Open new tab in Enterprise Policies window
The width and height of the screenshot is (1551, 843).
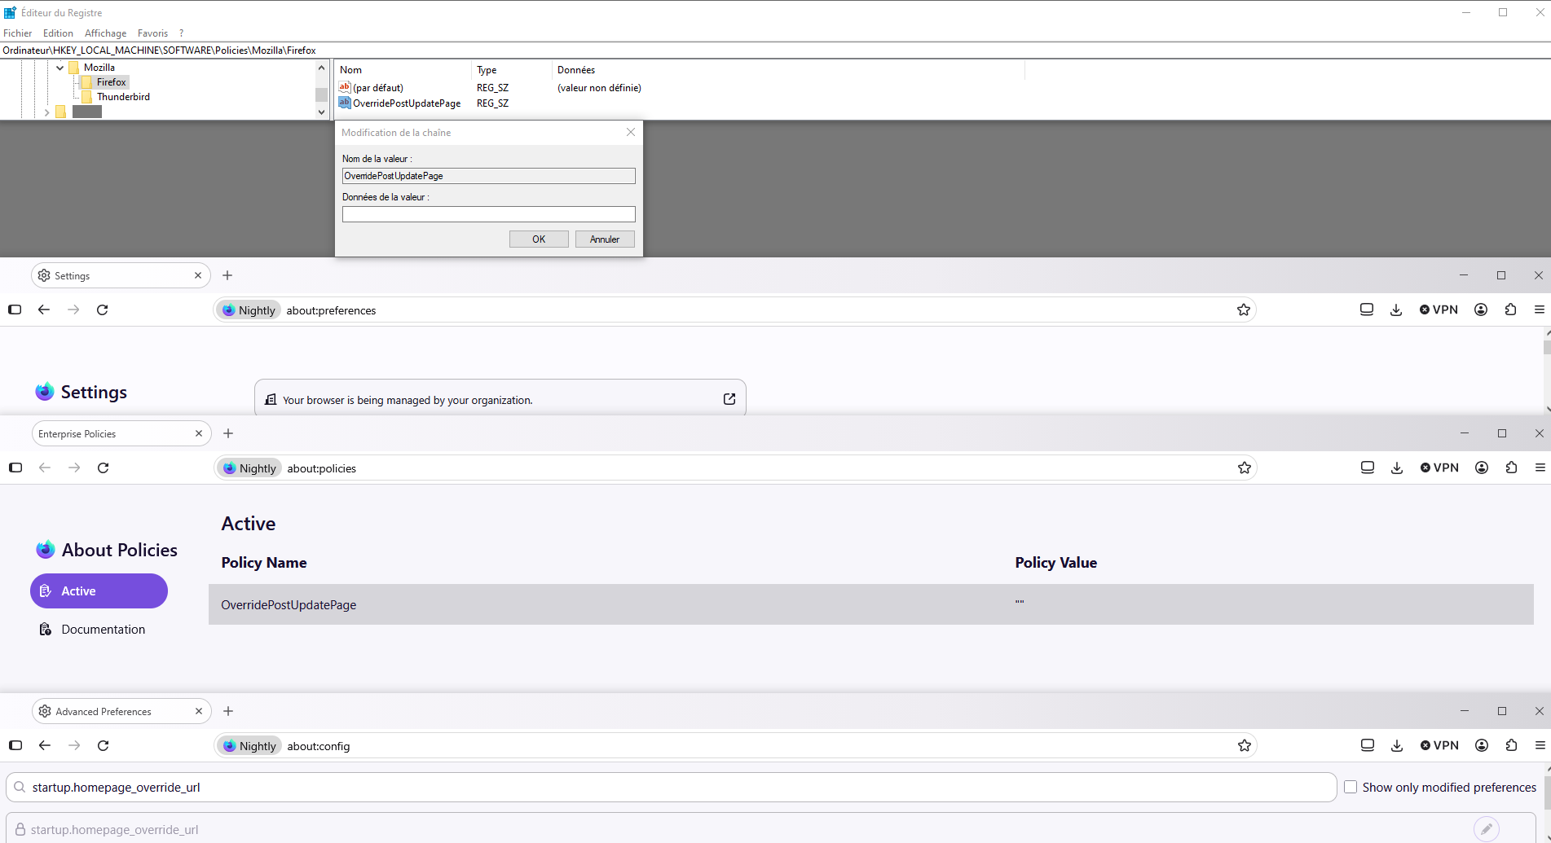228,433
